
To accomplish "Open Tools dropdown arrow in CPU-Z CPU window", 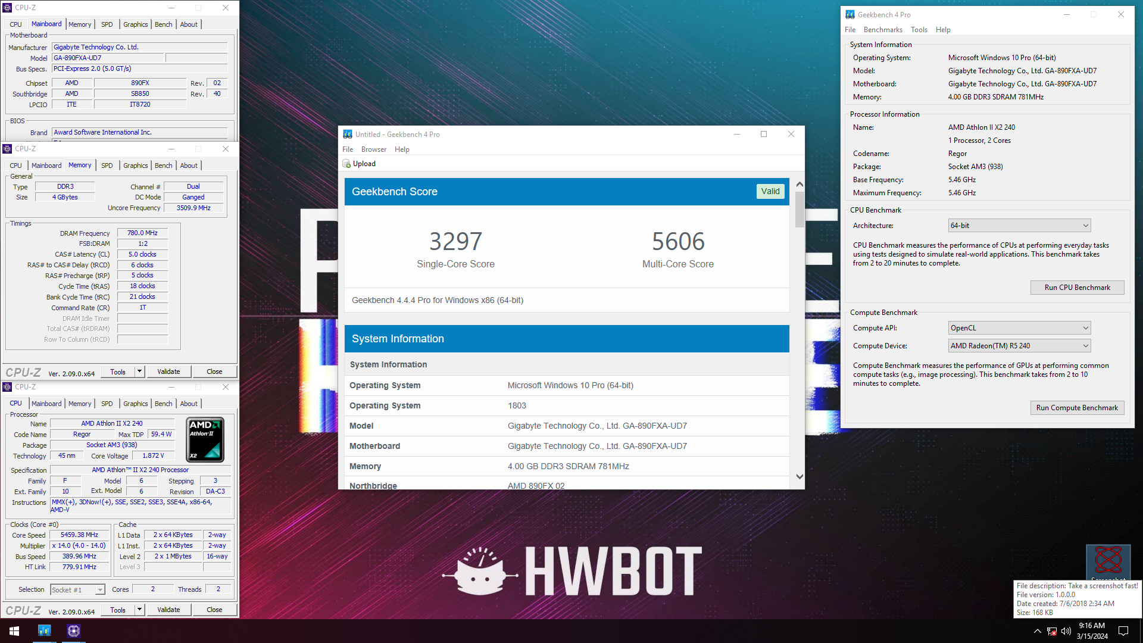I will [x=139, y=610].
